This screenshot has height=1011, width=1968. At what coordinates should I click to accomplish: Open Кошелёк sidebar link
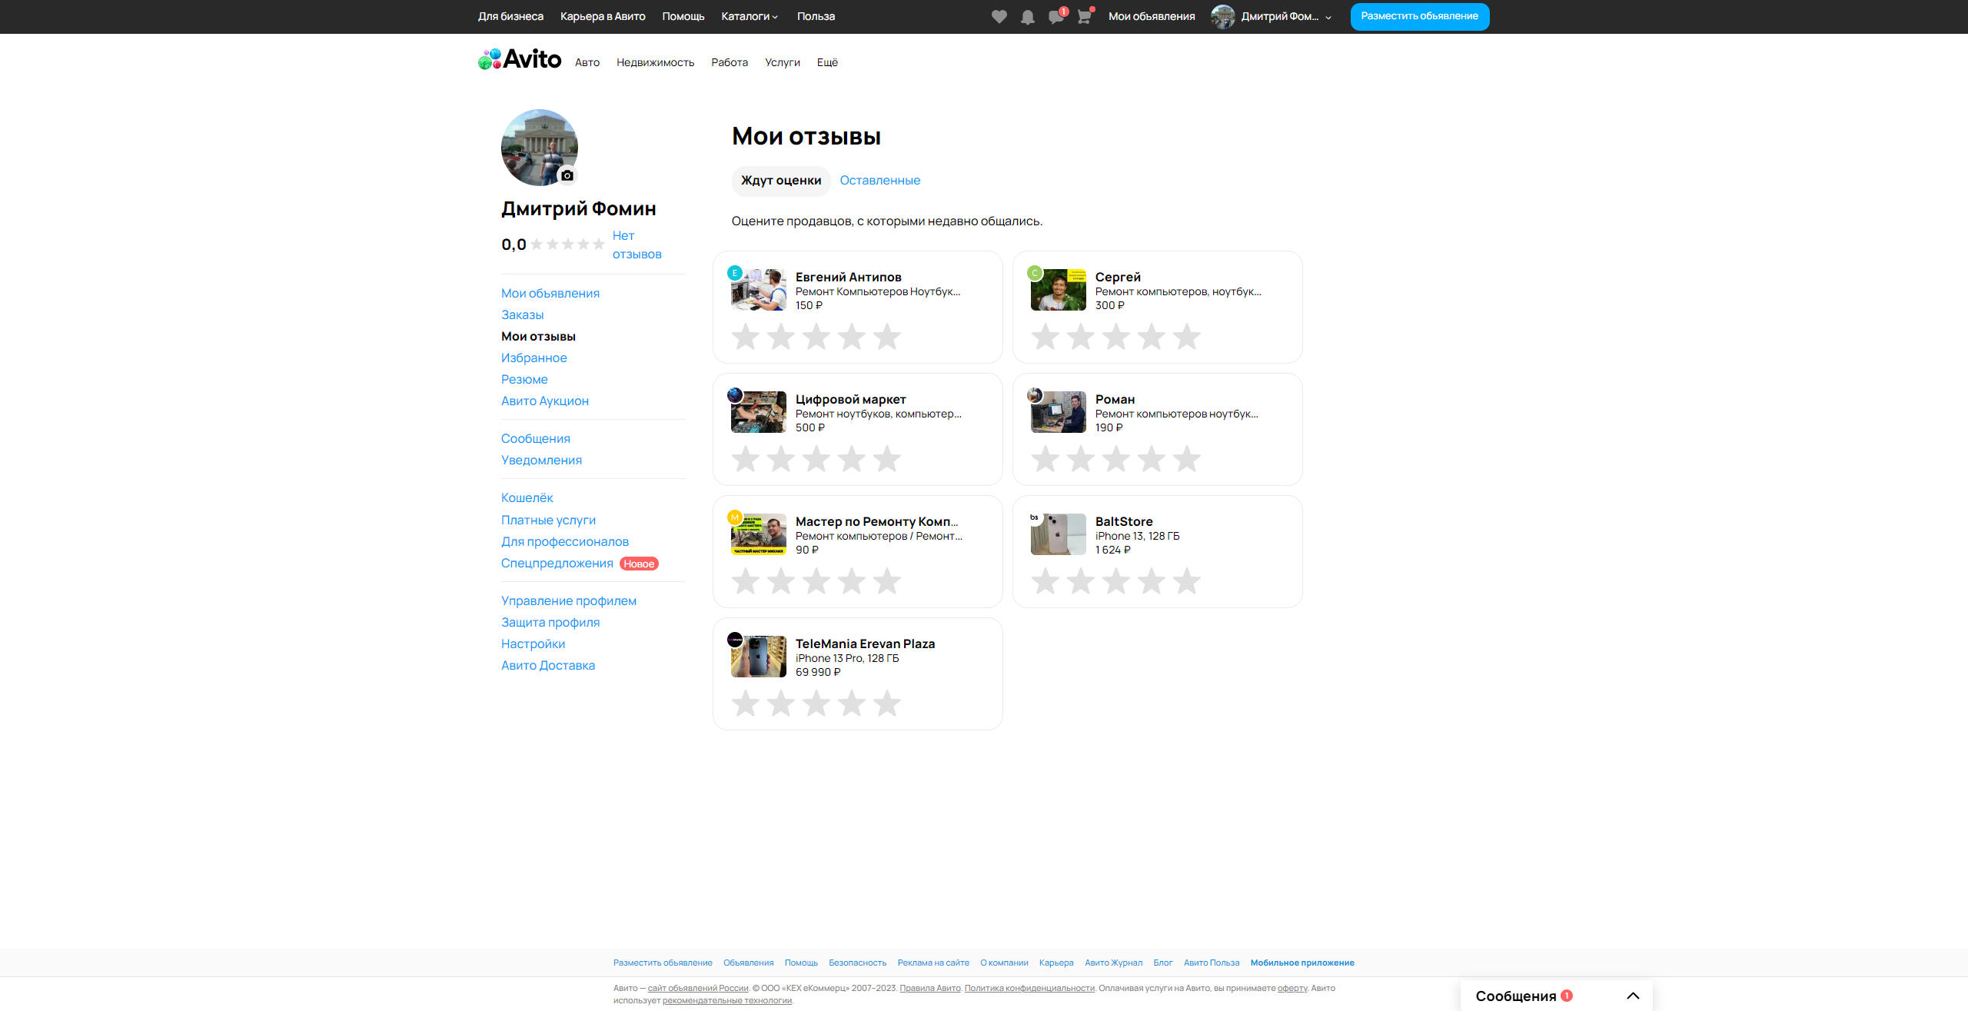[527, 498]
